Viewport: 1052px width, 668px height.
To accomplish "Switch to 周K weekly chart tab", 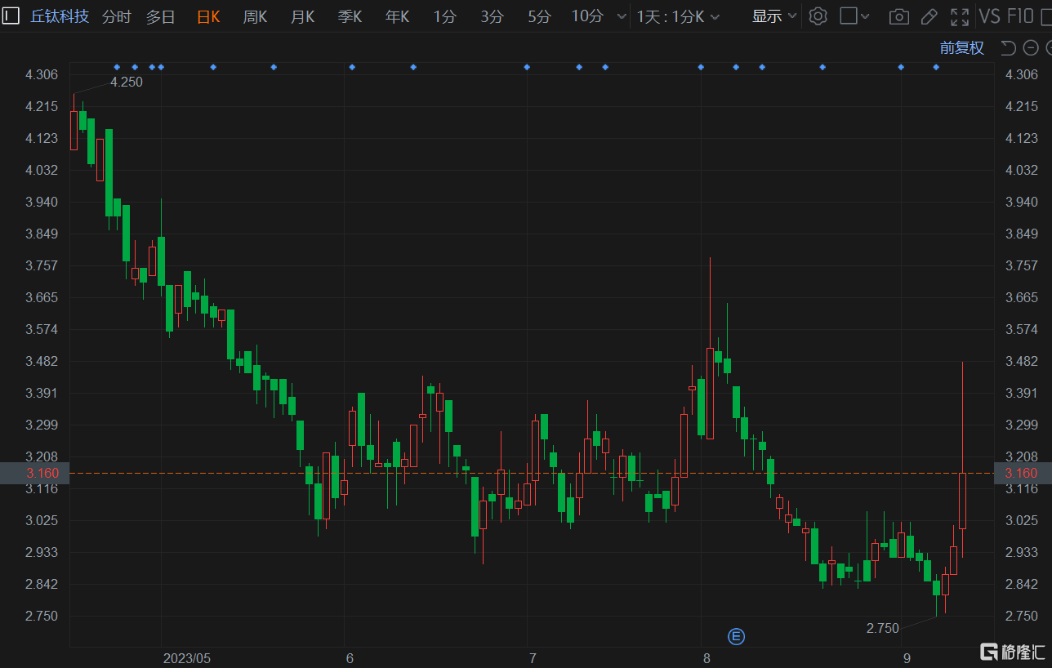I will point(255,16).
